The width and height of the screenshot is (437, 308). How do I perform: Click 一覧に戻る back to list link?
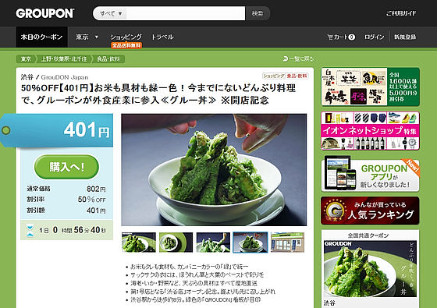298,58
